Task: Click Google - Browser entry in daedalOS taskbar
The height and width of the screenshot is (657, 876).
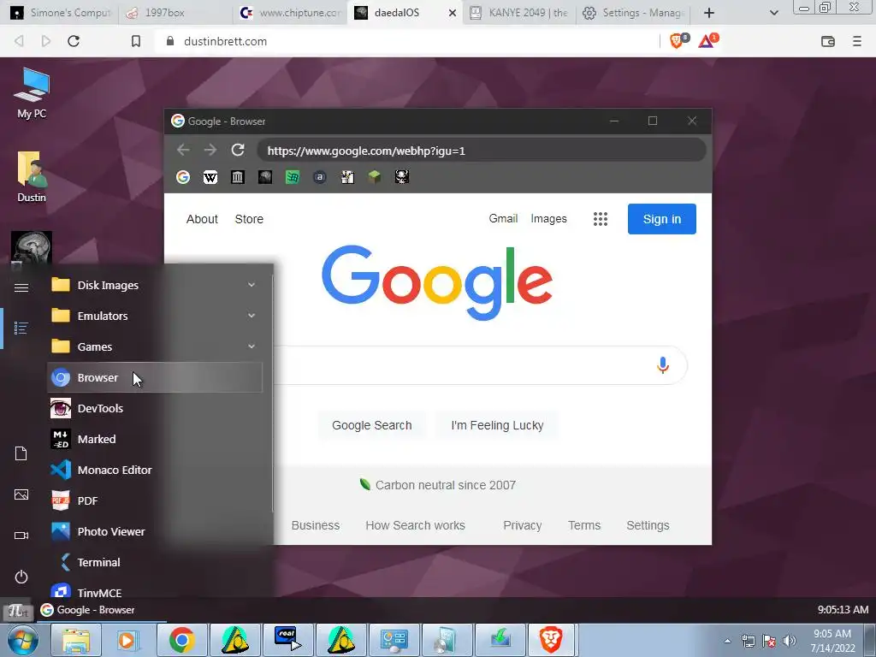Action: pyautogui.click(x=101, y=609)
